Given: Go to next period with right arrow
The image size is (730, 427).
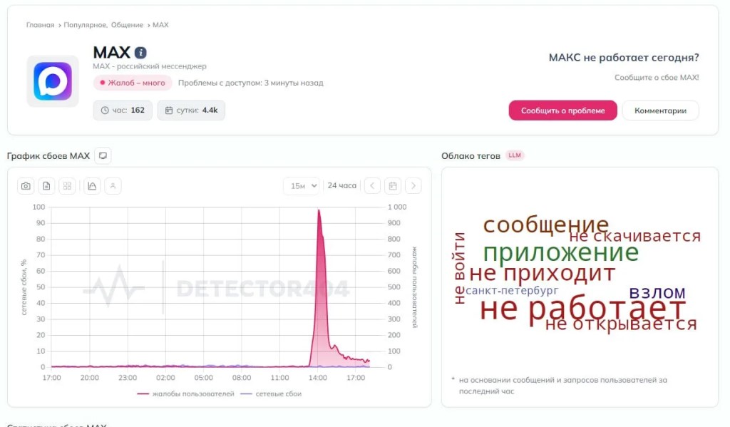Looking at the screenshot, I should [x=413, y=186].
